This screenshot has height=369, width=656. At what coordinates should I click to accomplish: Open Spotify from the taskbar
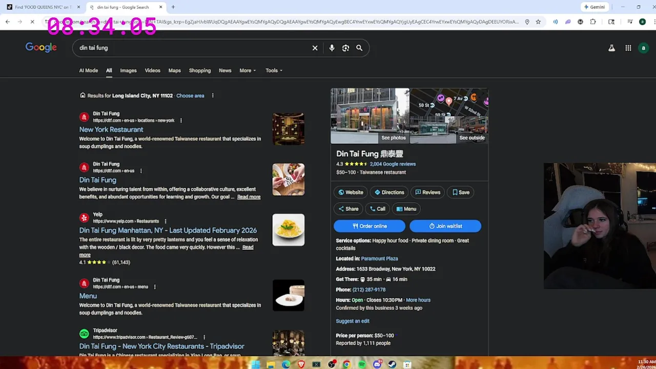(362, 364)
